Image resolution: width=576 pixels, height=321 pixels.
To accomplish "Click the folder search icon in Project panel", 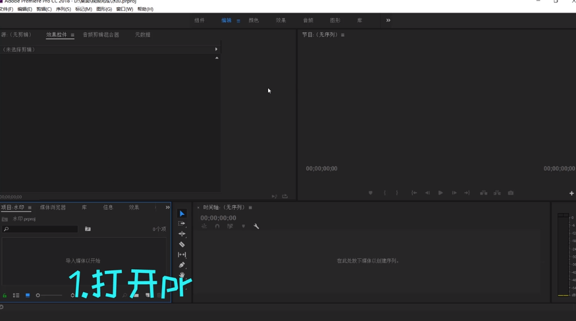I will pyautogui.click(x=88, y=229).
